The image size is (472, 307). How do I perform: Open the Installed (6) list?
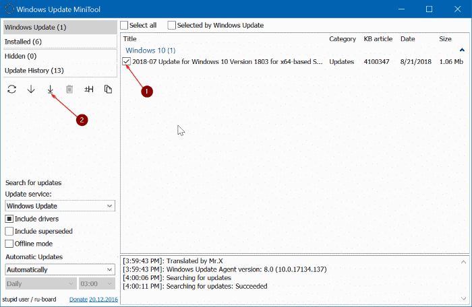(60, 42)
